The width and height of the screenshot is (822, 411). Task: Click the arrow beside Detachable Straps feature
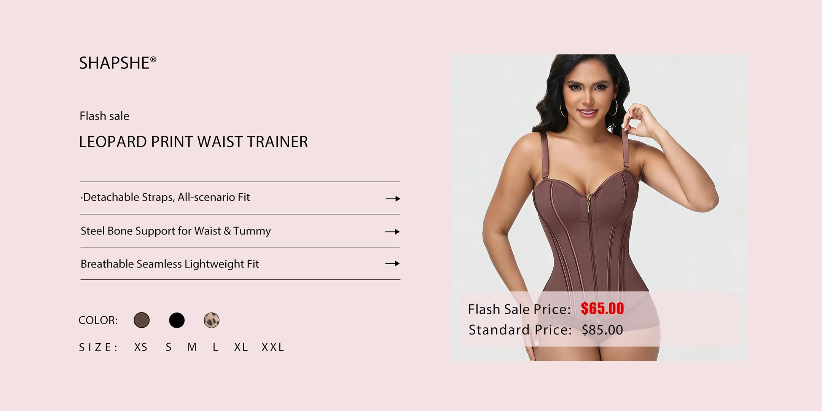pyautogui.click(x=393, y=199)
